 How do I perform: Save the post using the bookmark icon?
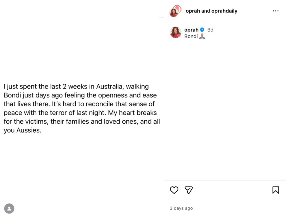click(276, 190)
